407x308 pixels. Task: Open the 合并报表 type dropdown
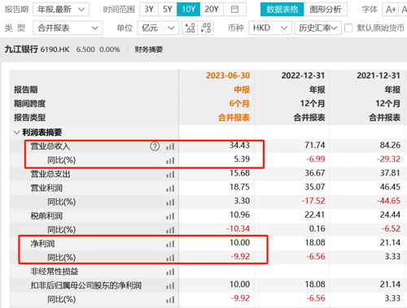click(68, 28)
